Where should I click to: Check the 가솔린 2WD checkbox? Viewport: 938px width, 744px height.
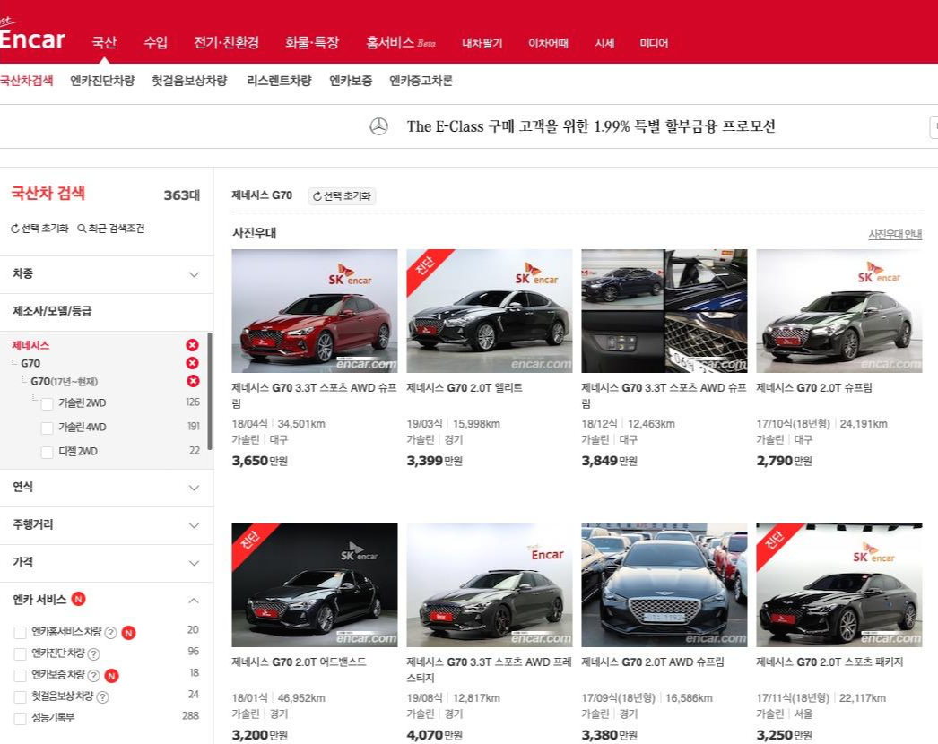[48, 403]
